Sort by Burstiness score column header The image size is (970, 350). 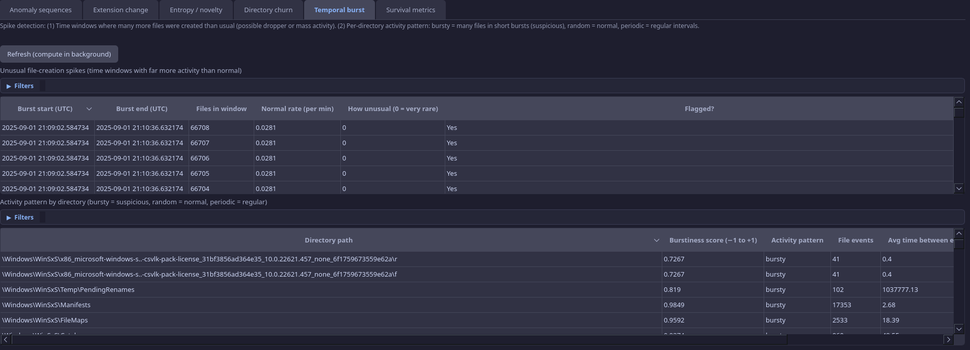pos(713,240)
